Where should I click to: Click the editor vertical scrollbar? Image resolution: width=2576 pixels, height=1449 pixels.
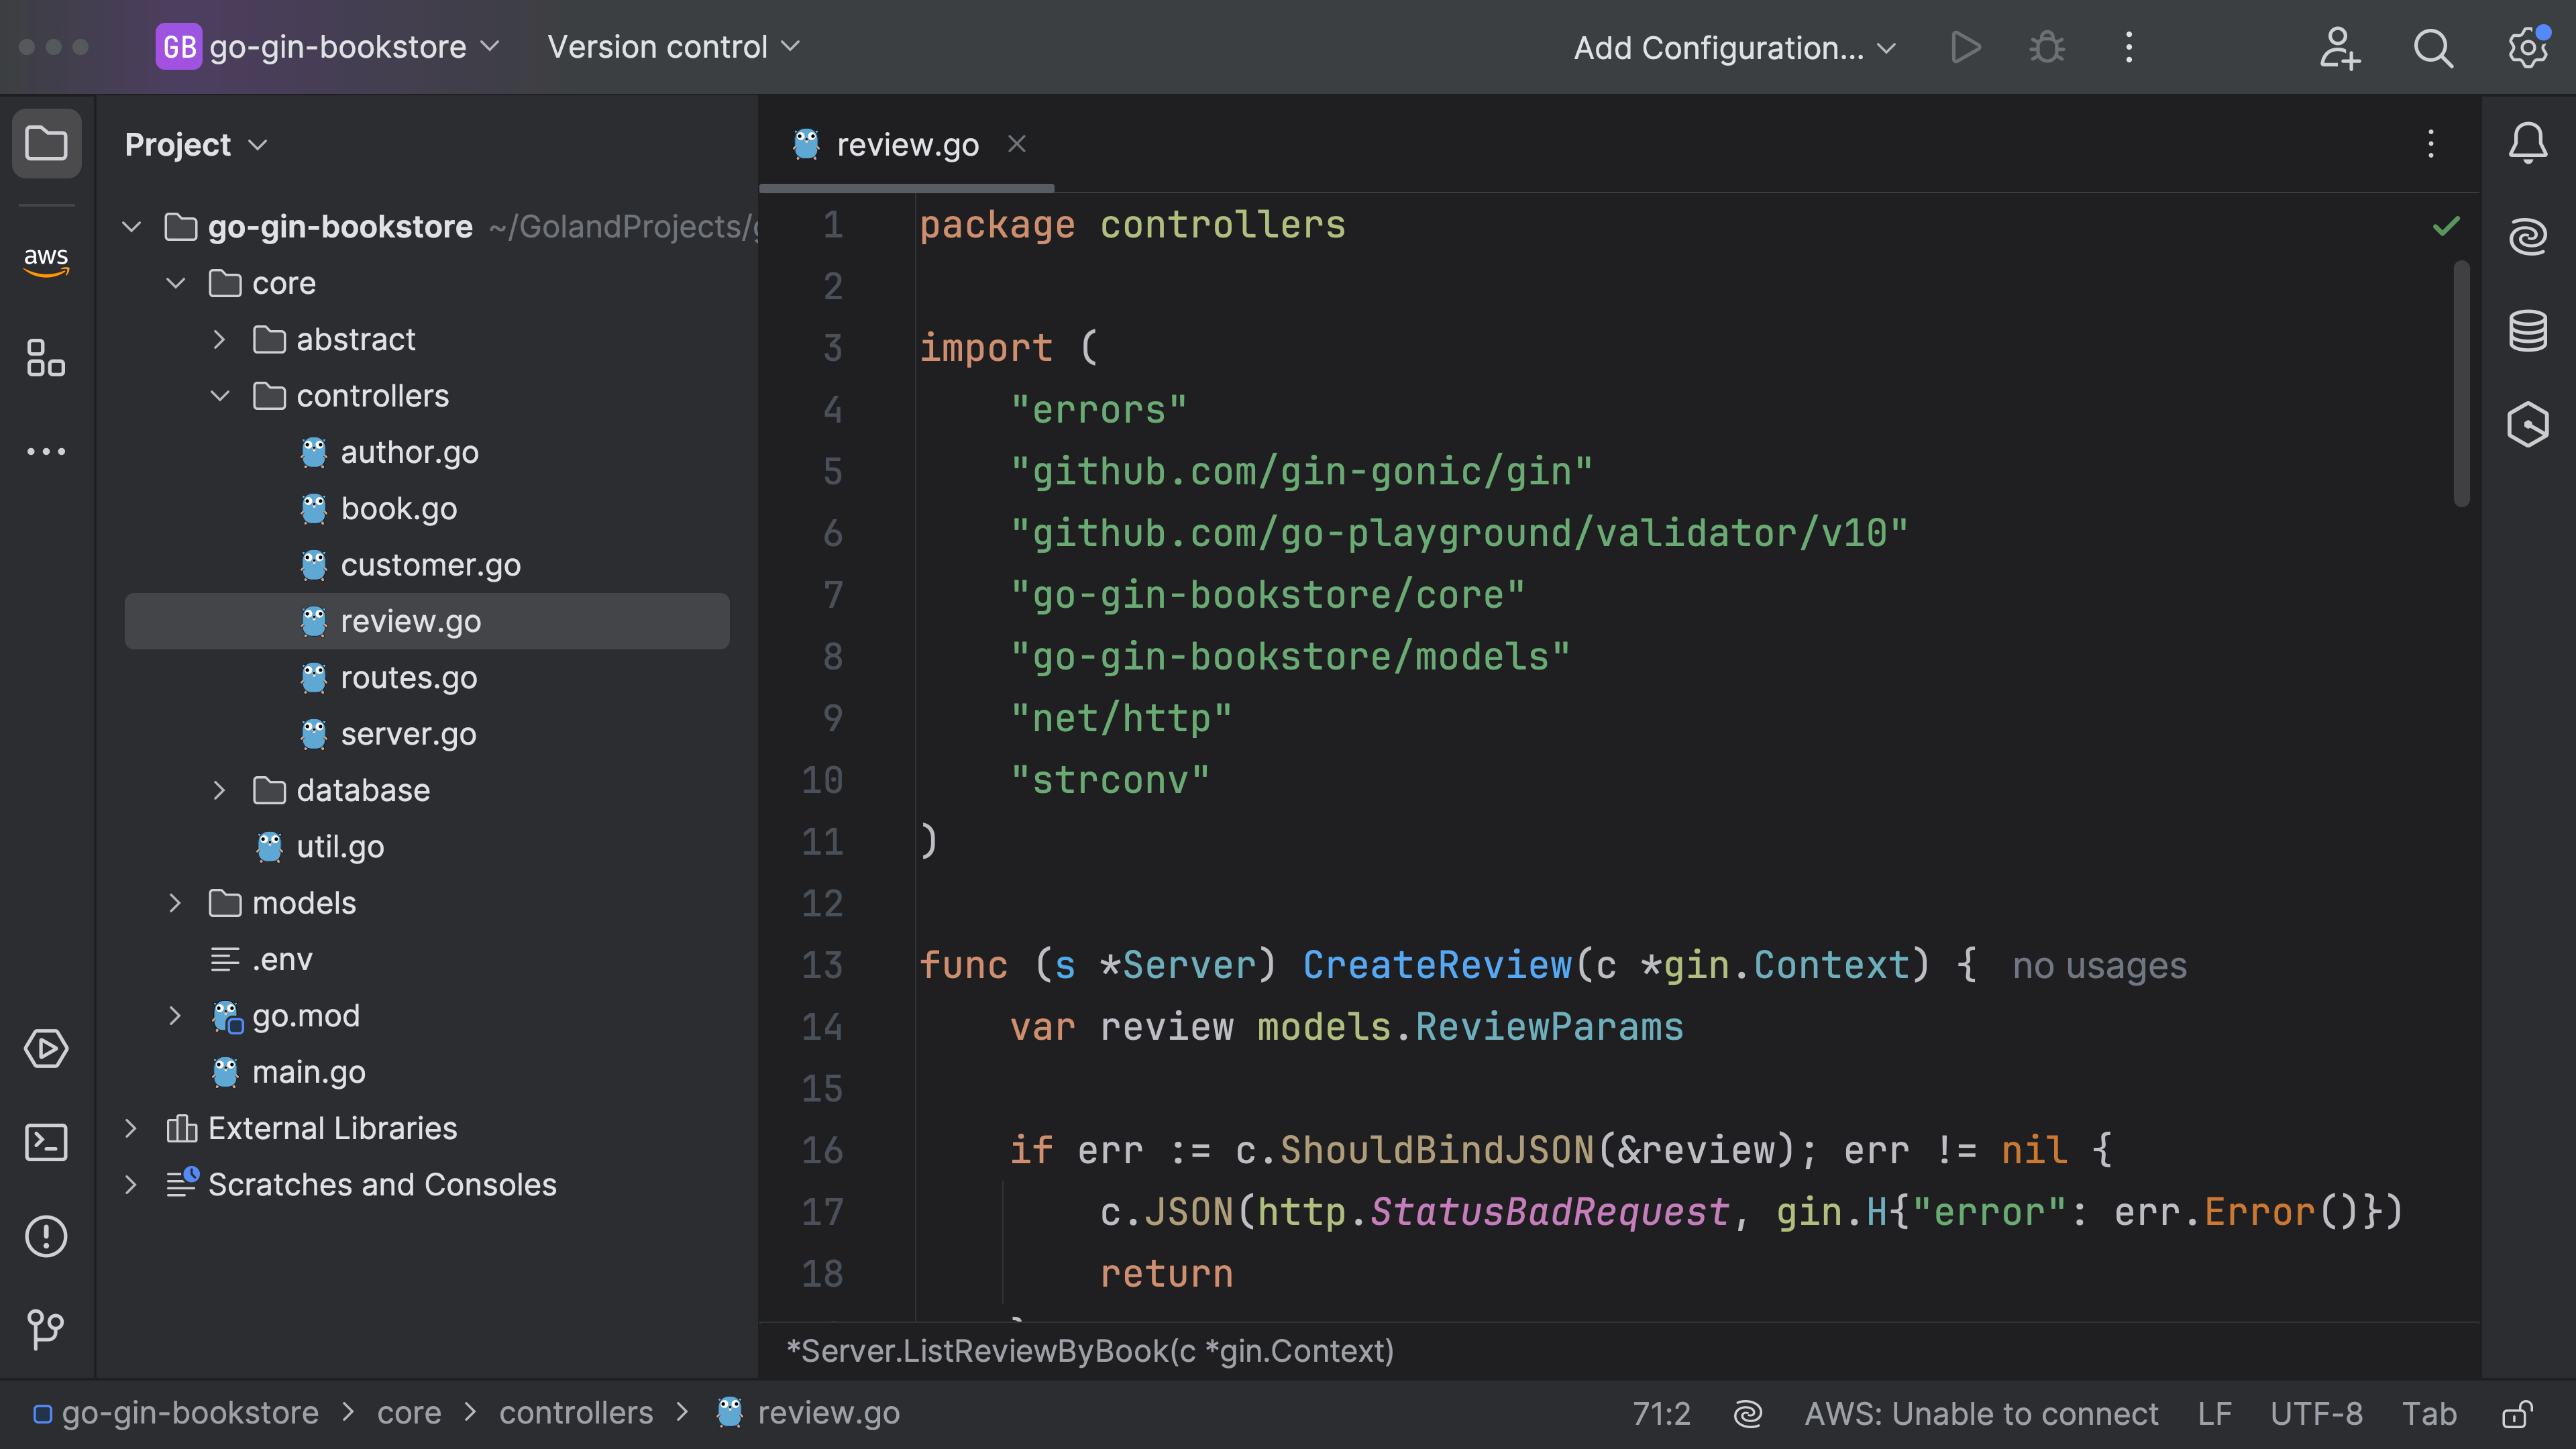[2461, 384]
